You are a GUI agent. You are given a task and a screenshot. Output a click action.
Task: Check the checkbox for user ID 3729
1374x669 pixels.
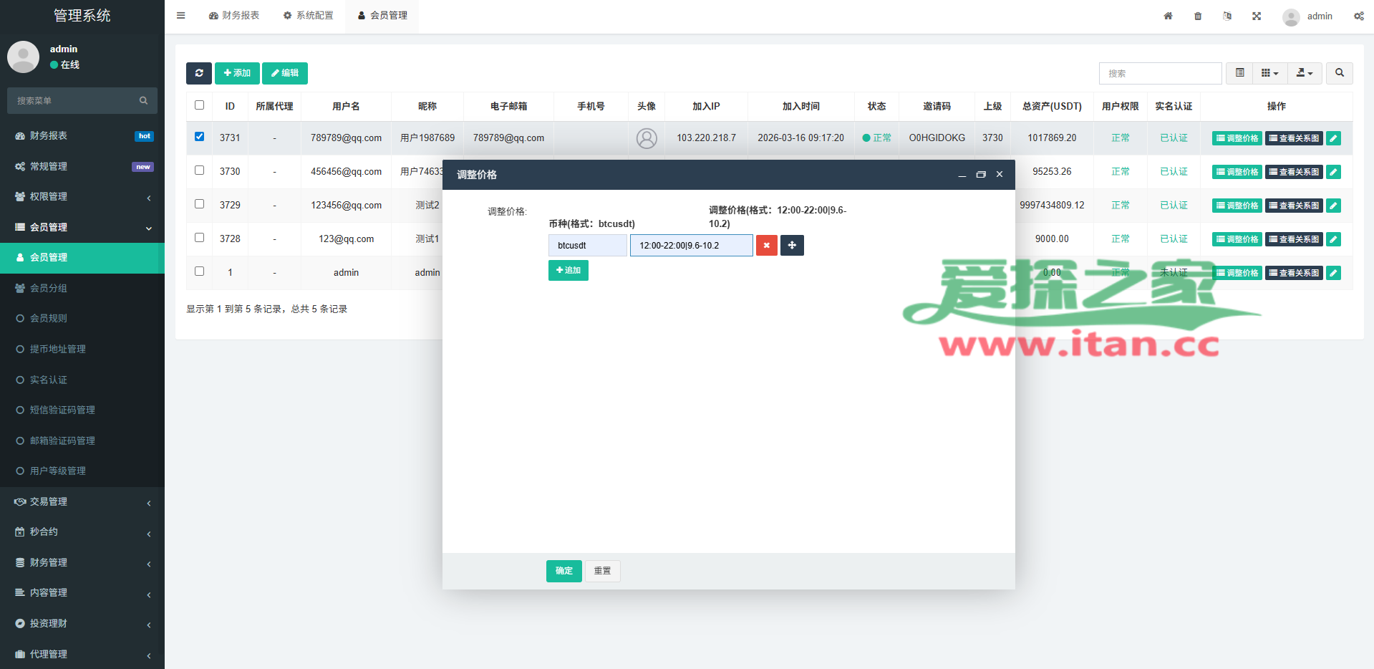pyautogui.click(x=200, y=204)
